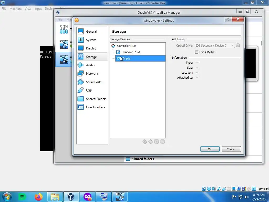The width and height of the screenshot is (269, 202).
Task: Select windows 7 VM in Manager list
Action: [x=64, y=45]
